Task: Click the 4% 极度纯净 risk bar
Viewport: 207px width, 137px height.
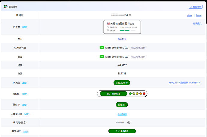Action: tap(113, 94)
